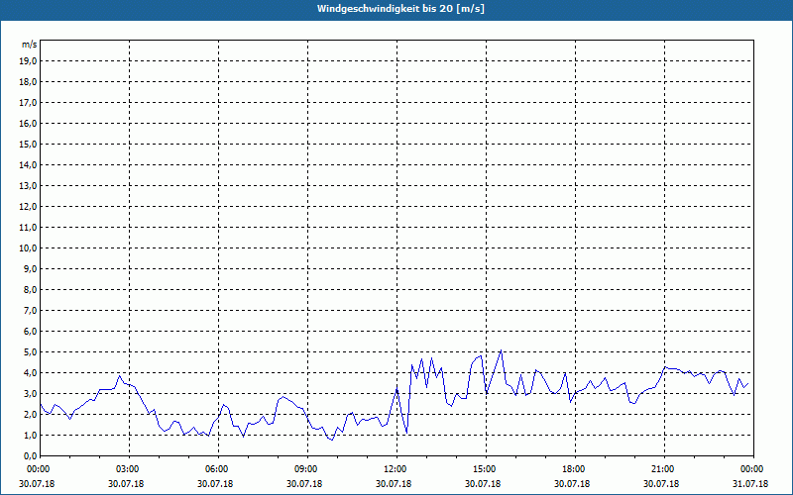Click the 30.07.18 date under 12:00

394,484
